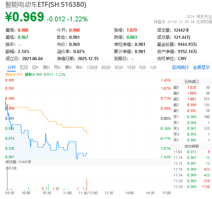The image size is (212, 199).
Task: Select the 120分 interval tab
Action: pyautogui.click(x=92, y=67)
